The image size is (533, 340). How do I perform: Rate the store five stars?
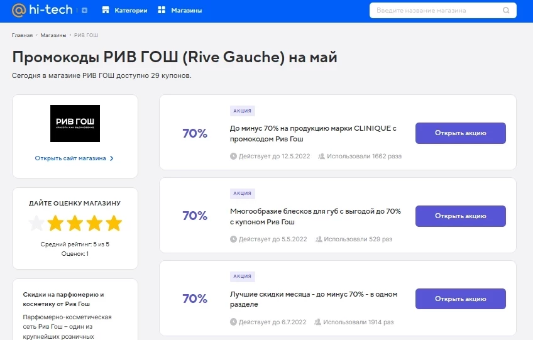pyautogui.click(x=114, y=223)
